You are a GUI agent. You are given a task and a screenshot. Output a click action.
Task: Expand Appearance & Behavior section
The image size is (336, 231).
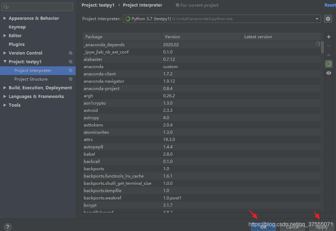(5, 18)
